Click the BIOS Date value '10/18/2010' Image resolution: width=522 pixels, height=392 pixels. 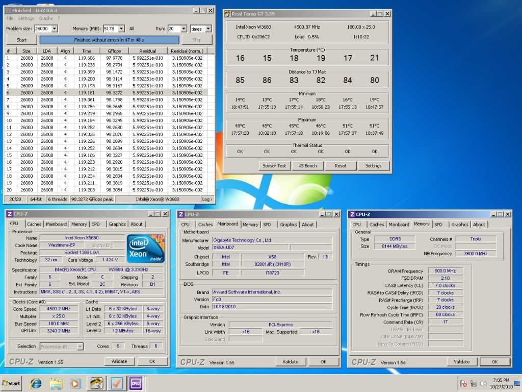(x=272, y=307)
